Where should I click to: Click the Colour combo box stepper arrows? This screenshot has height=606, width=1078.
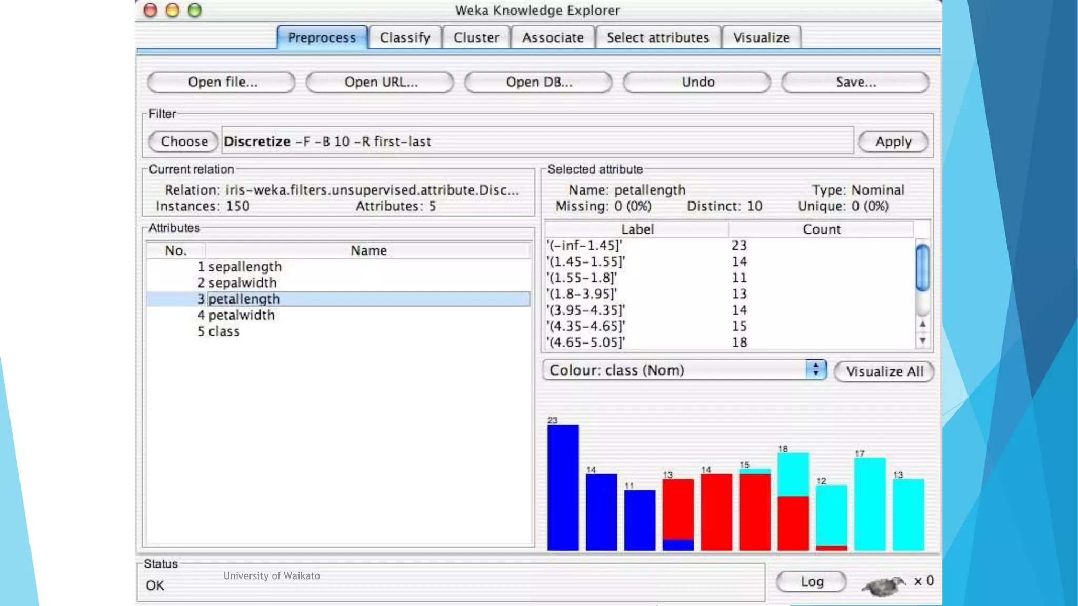815,369
